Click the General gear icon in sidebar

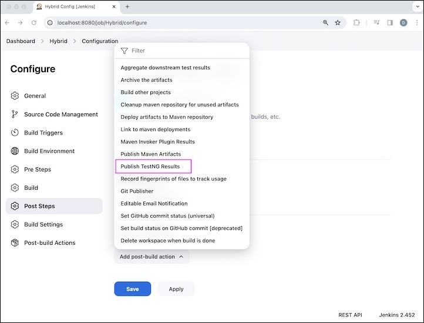tap(15, 96)
